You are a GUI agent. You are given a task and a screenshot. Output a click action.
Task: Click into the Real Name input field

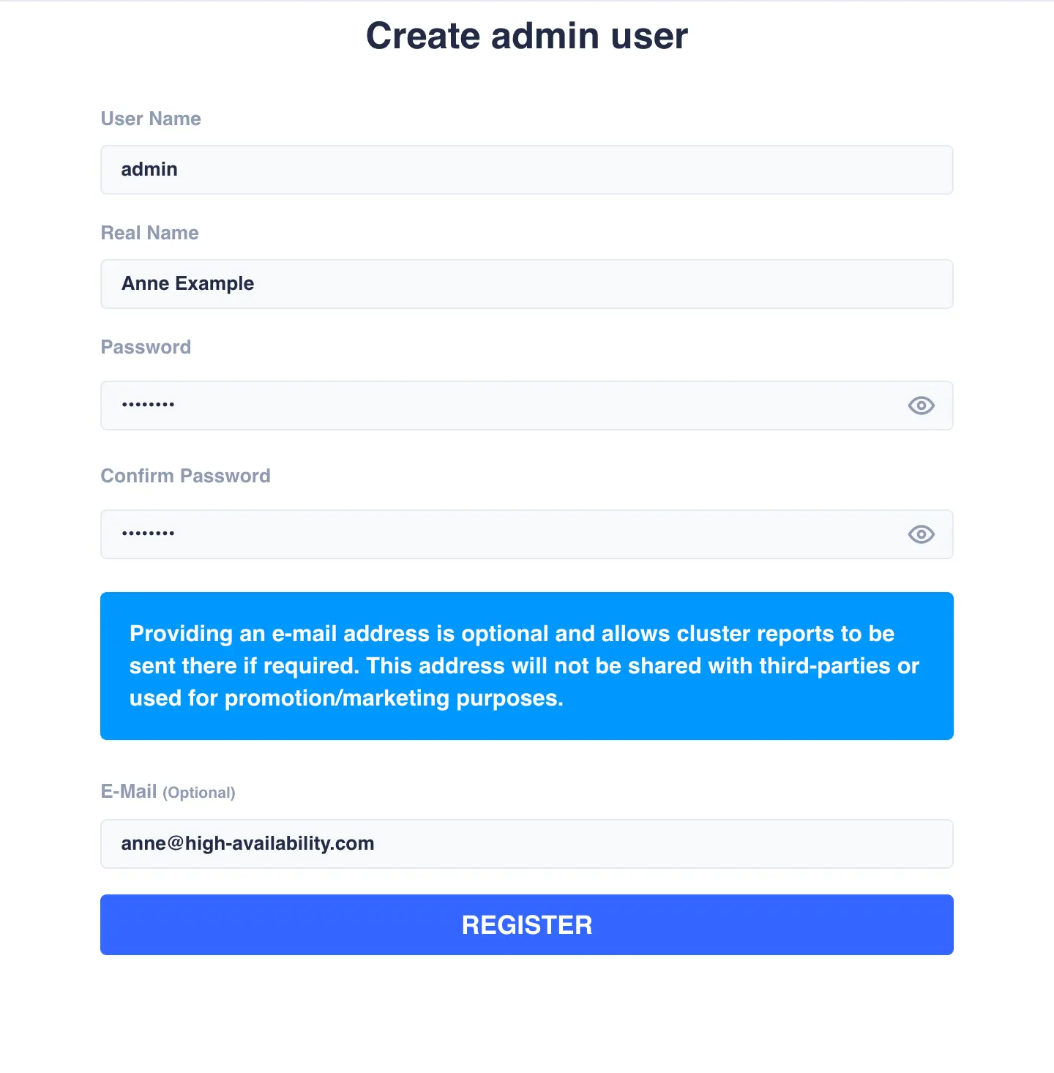click(x=527, y=284)
